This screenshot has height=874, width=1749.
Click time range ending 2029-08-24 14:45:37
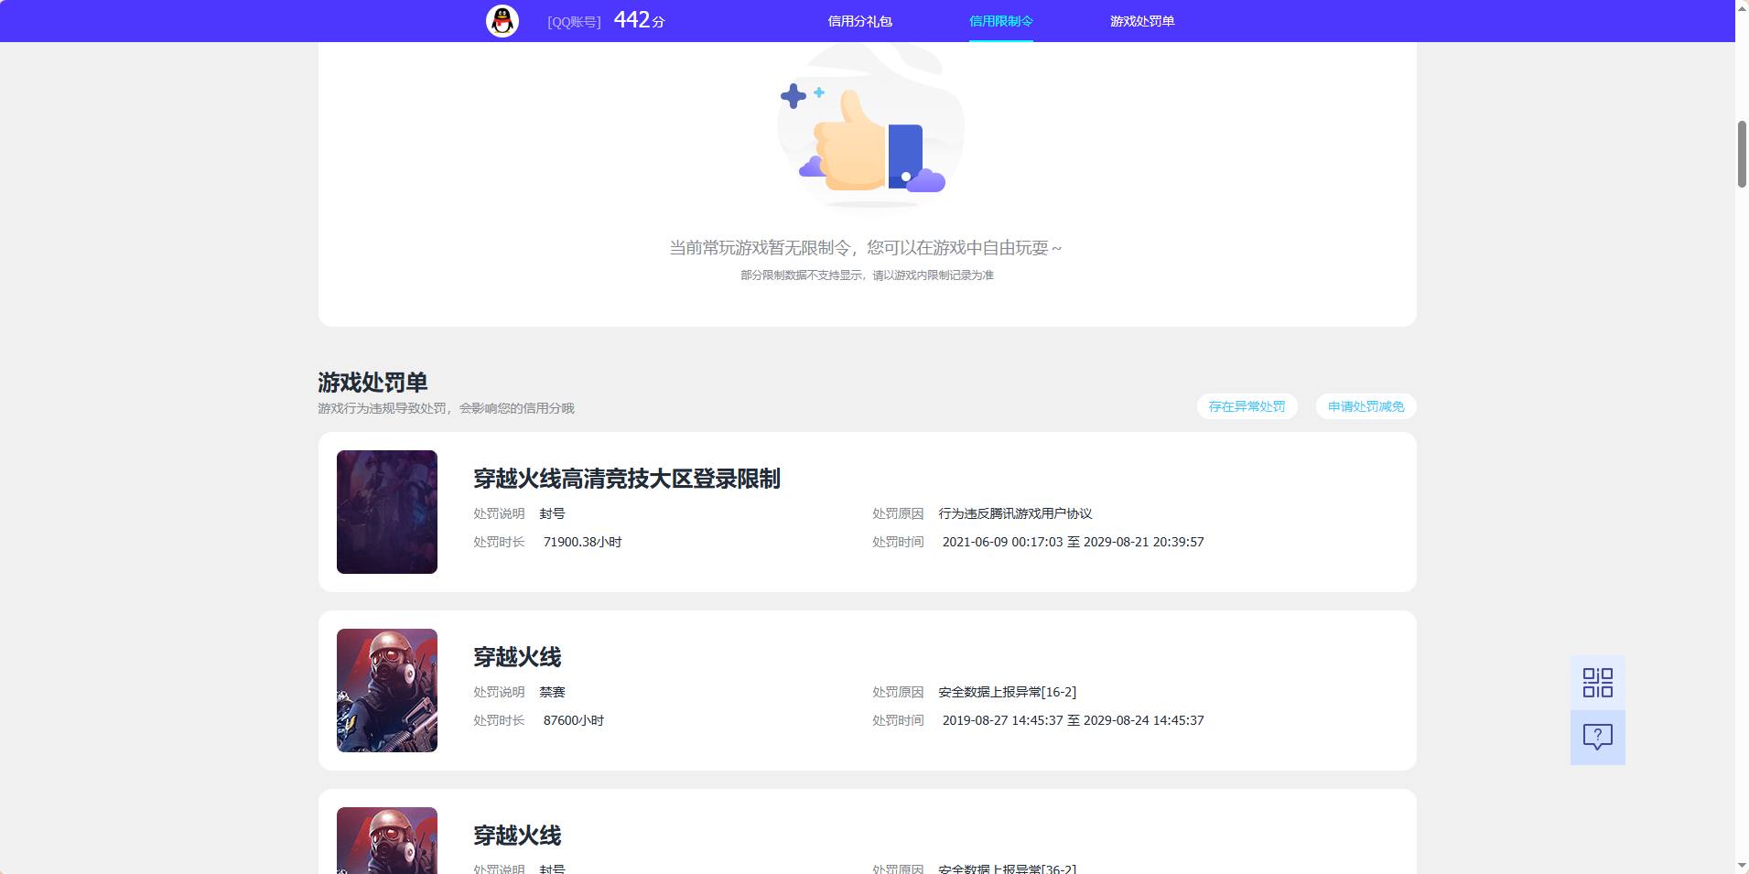click(1073, 720)
